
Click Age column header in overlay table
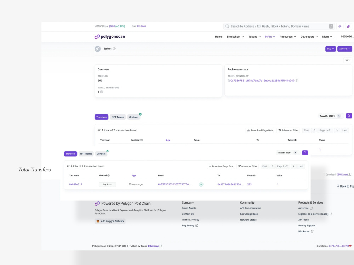[134, 175]
